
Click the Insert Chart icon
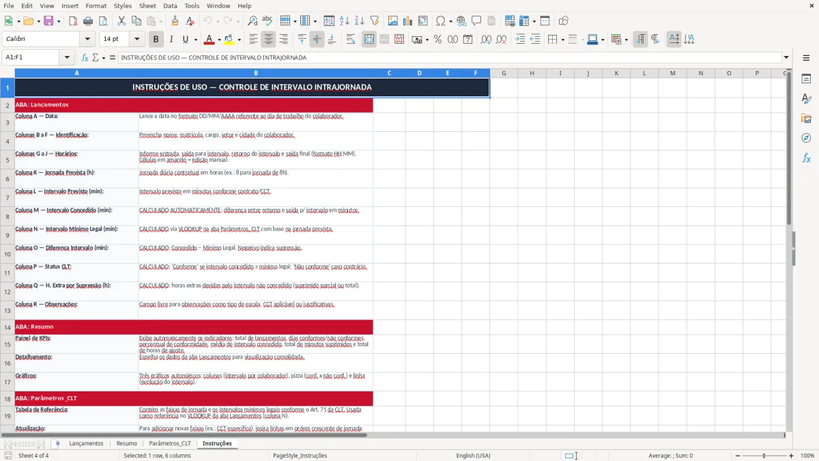point(408,21)
